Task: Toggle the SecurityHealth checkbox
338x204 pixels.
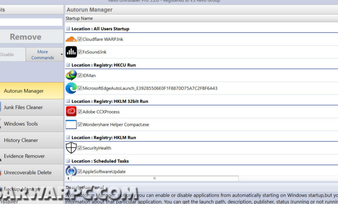Action: [x=80, y=148]
